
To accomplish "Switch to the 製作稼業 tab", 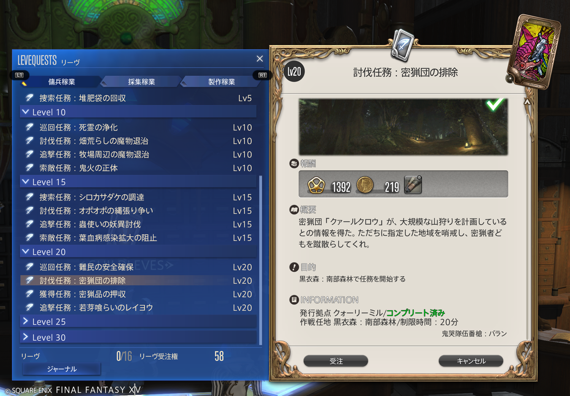I will point(222,82).
